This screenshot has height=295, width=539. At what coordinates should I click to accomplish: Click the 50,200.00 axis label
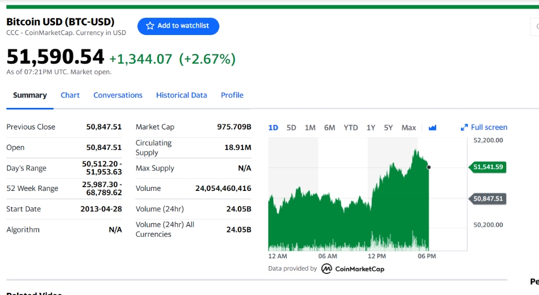pyautogui.click(x=488, y=225)
